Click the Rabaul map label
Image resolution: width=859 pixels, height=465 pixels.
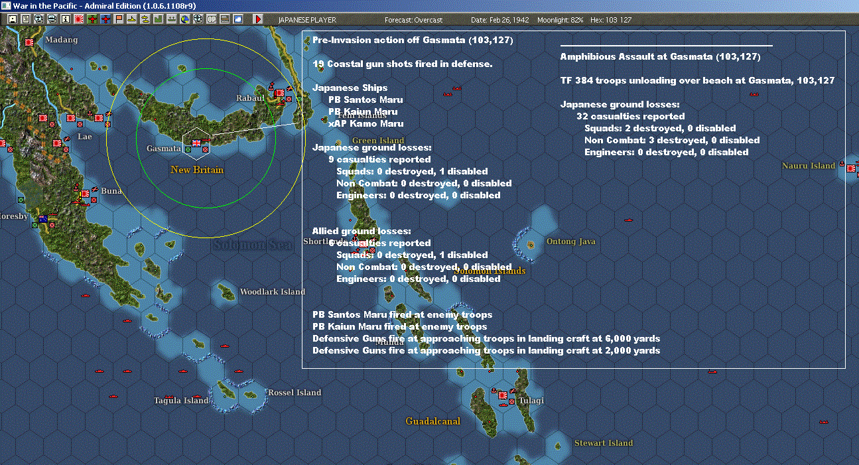[251, 98]
